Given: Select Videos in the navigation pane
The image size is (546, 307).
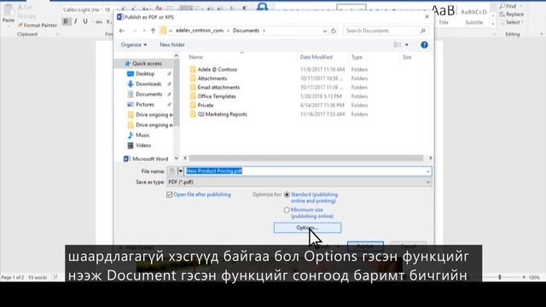Looking at the screenshot, I should click(143, 146).
